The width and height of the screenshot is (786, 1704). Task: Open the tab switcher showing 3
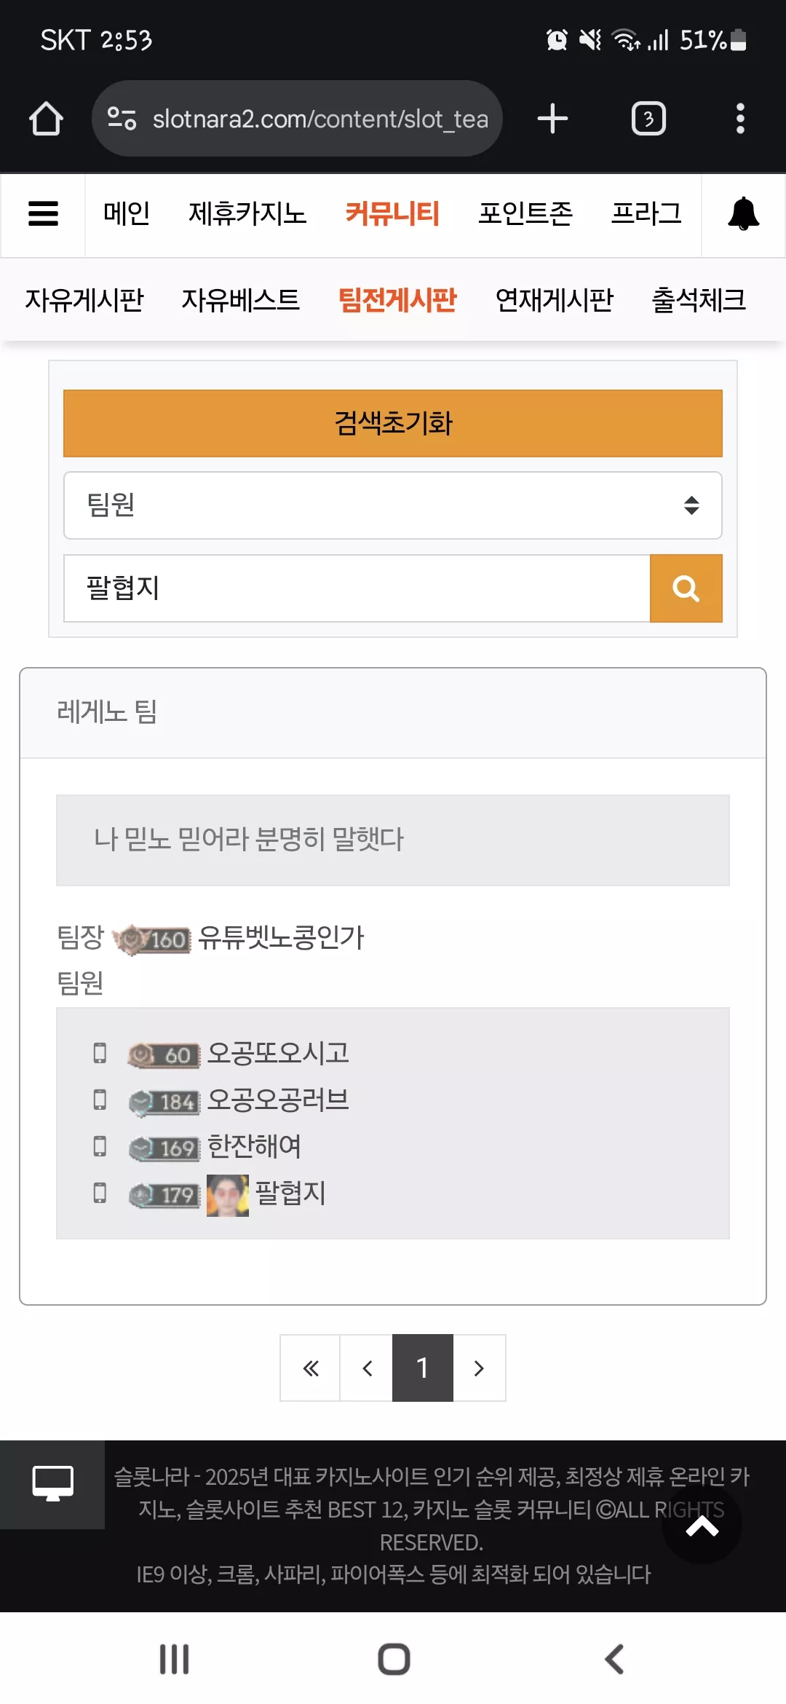pos(648,119)
